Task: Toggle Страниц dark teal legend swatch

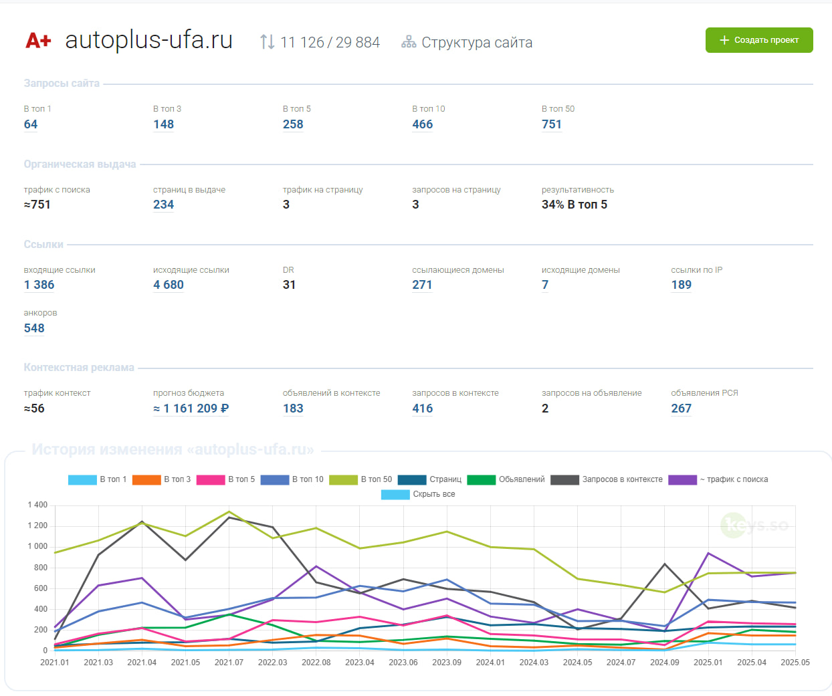Action: 412,479
